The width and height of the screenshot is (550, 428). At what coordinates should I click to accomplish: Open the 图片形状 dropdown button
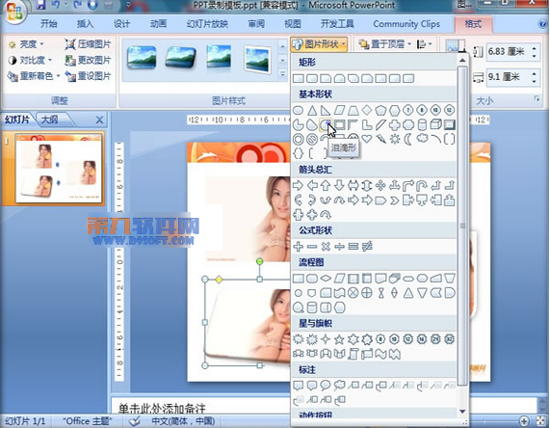coord(319,44)
